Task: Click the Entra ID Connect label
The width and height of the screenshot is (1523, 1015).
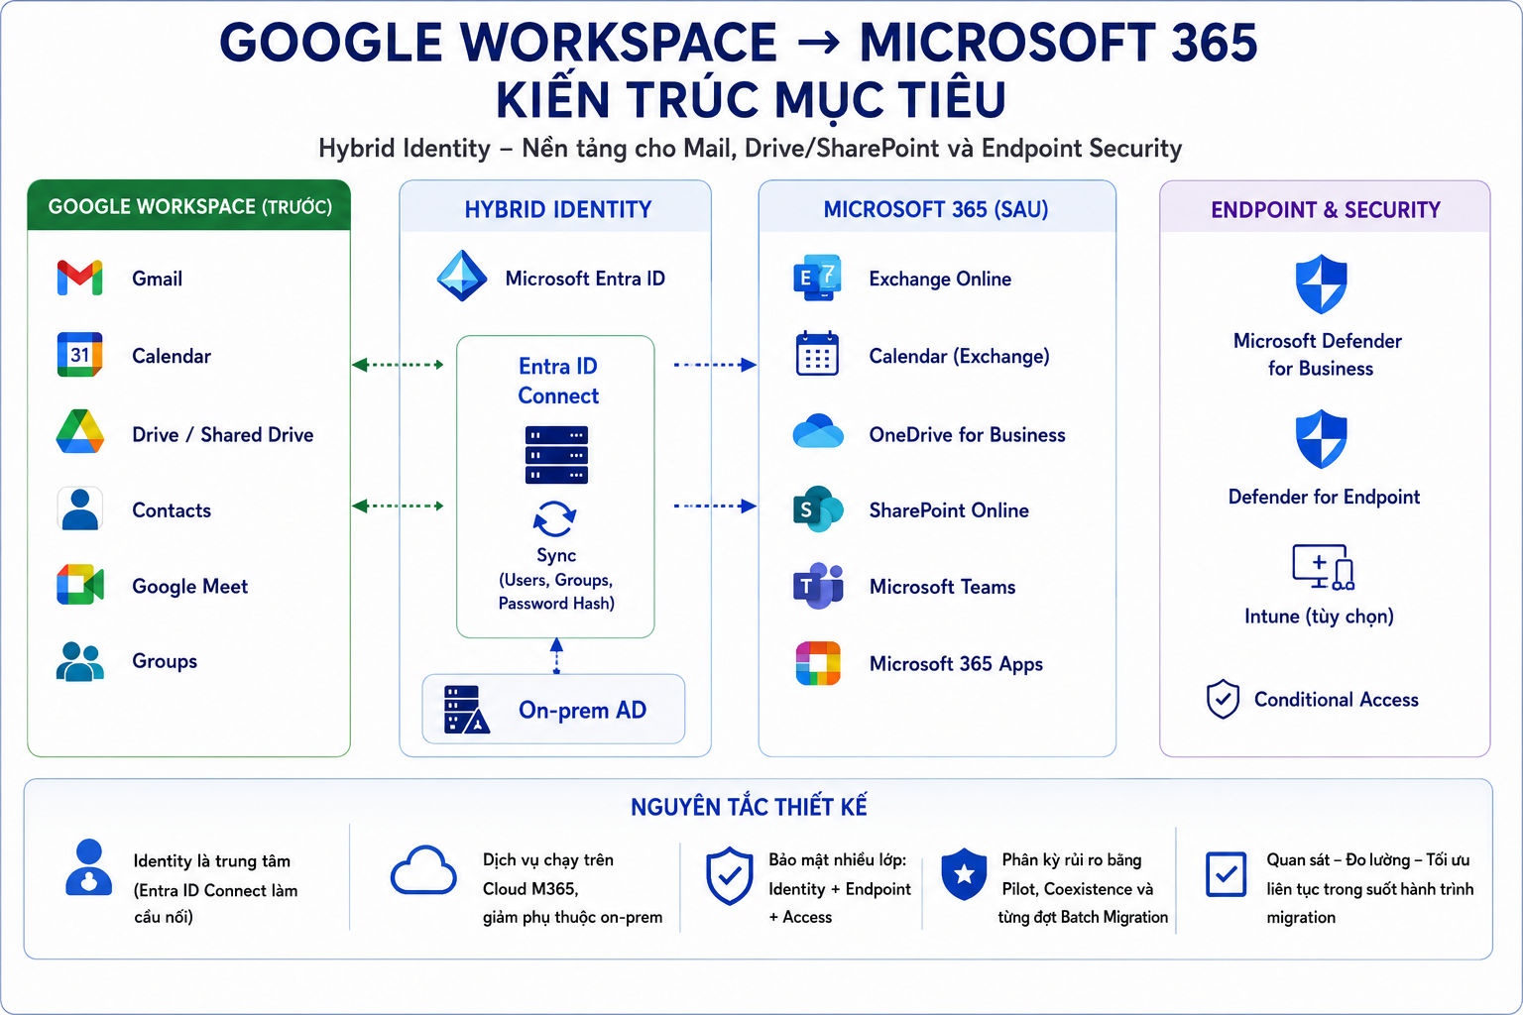Action: click(x=558, y=381)
